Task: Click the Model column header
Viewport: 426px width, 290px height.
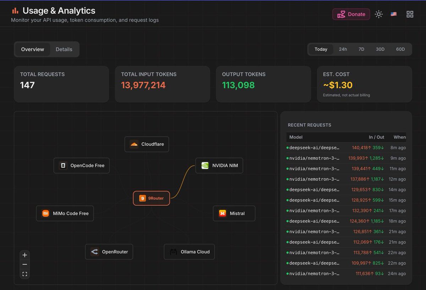Action: coord(296,137)
